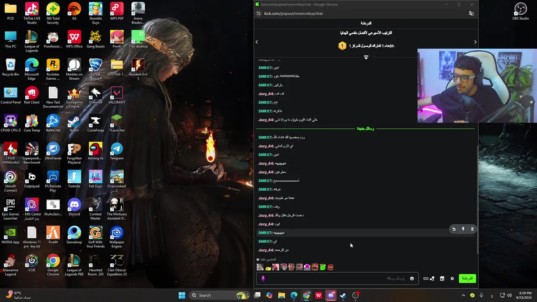Click the taskbar Search box
537x302 pixels.
tap(220, 295)
